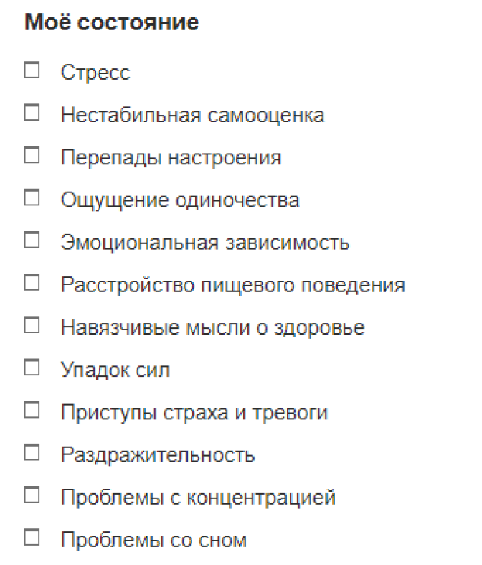Tick the Проблемы со сном checkbox
Viewport: 482px width, 565px height.
point(32,538)
